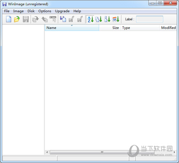Click the Read disk toolbar icon
The height and width of the screenshot is (163, 179).
(36, 19)
